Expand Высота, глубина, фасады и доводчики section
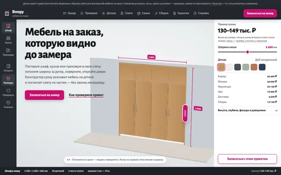 [x=247, y=110]
